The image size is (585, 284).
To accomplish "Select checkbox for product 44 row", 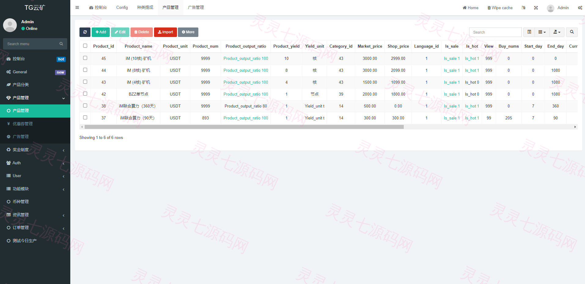I will pyautogui.click(x=85, y=70).
